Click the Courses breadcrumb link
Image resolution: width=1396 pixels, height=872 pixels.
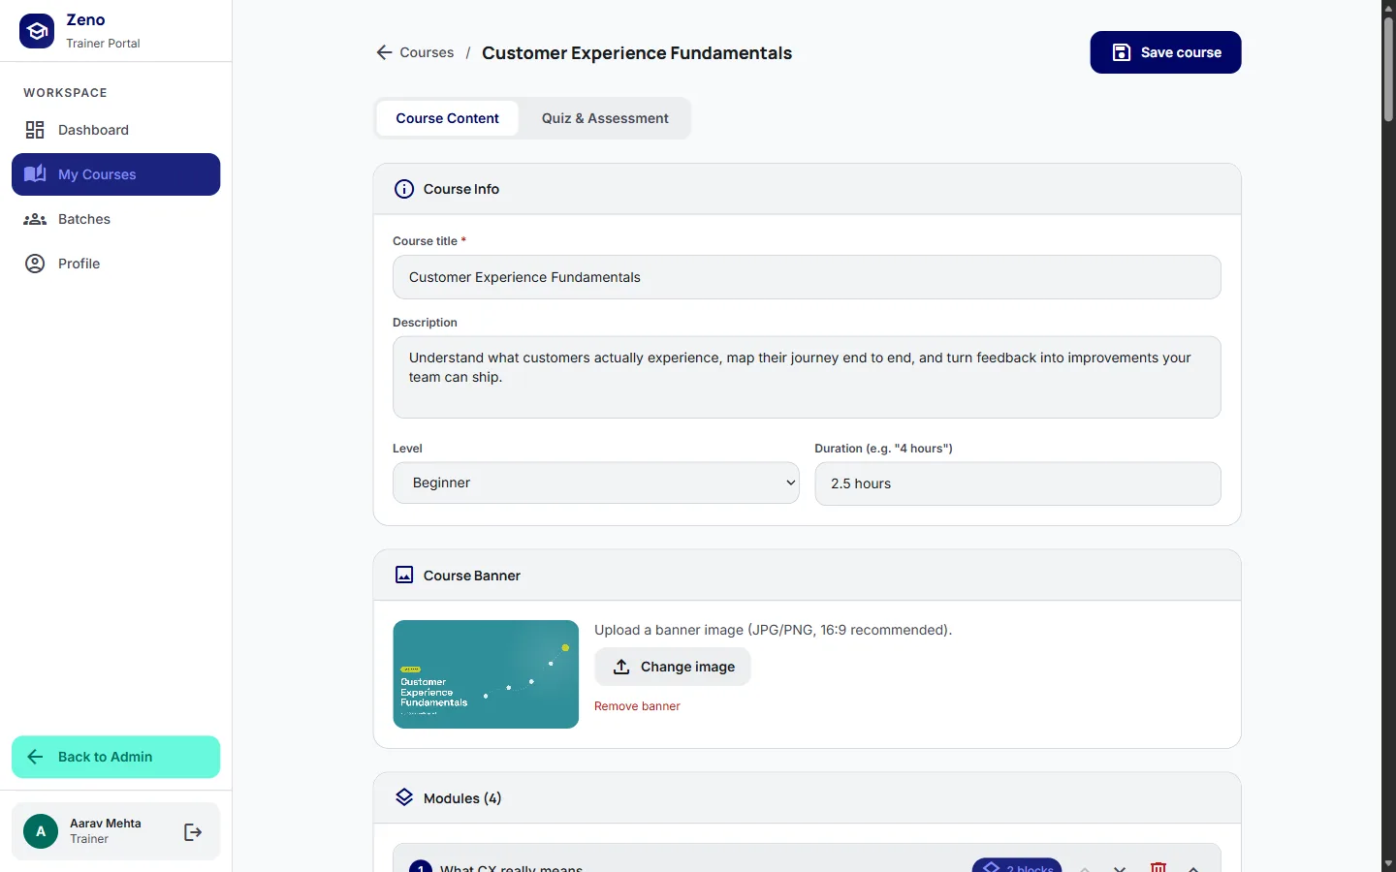(427, 52)
